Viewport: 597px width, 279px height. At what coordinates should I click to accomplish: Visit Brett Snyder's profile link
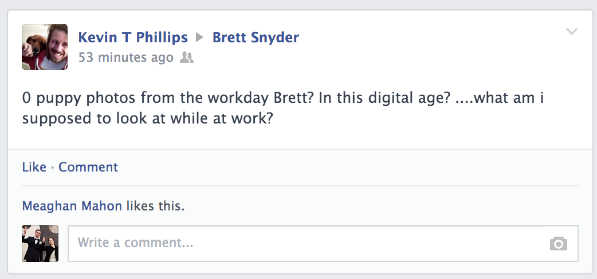coord(256,38)
